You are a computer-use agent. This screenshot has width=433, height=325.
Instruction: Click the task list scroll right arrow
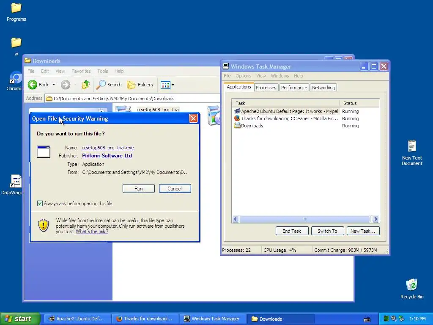[x=375, y=219]
